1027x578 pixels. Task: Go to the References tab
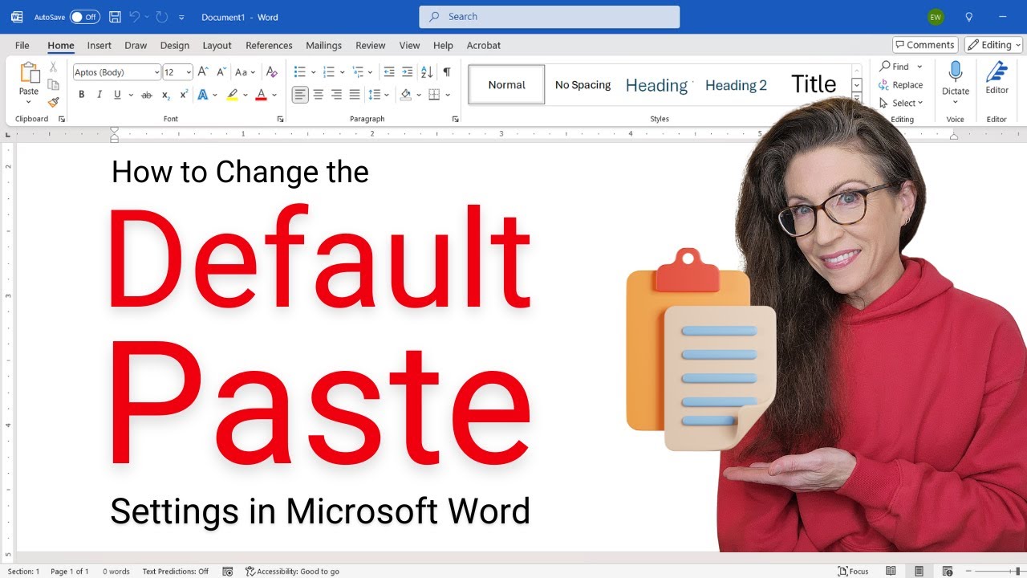[x=269, y=45]
